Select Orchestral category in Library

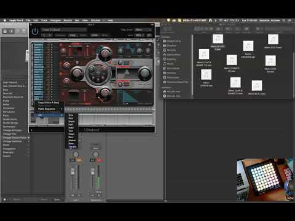(x=9, y=108)
